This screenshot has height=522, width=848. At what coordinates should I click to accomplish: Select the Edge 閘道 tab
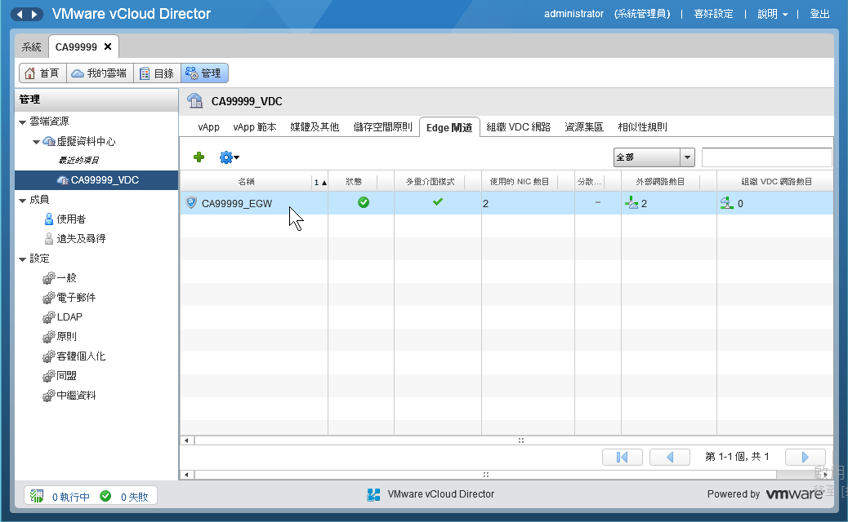[x=449, y=127]
